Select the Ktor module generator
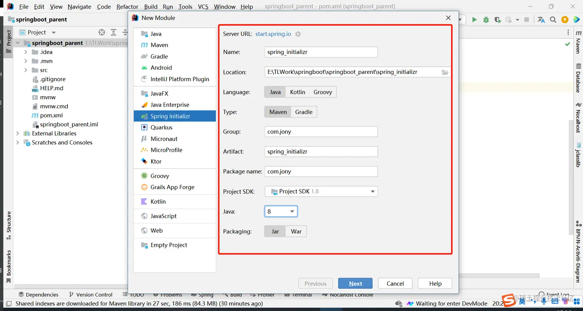 (175, 161)
